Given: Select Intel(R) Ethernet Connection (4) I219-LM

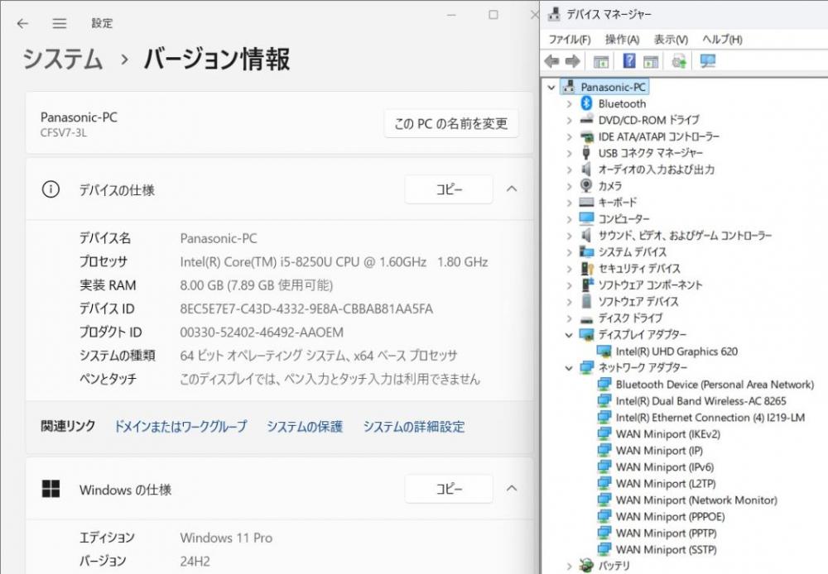Looking at the screenshot, I should click(710, 418).
